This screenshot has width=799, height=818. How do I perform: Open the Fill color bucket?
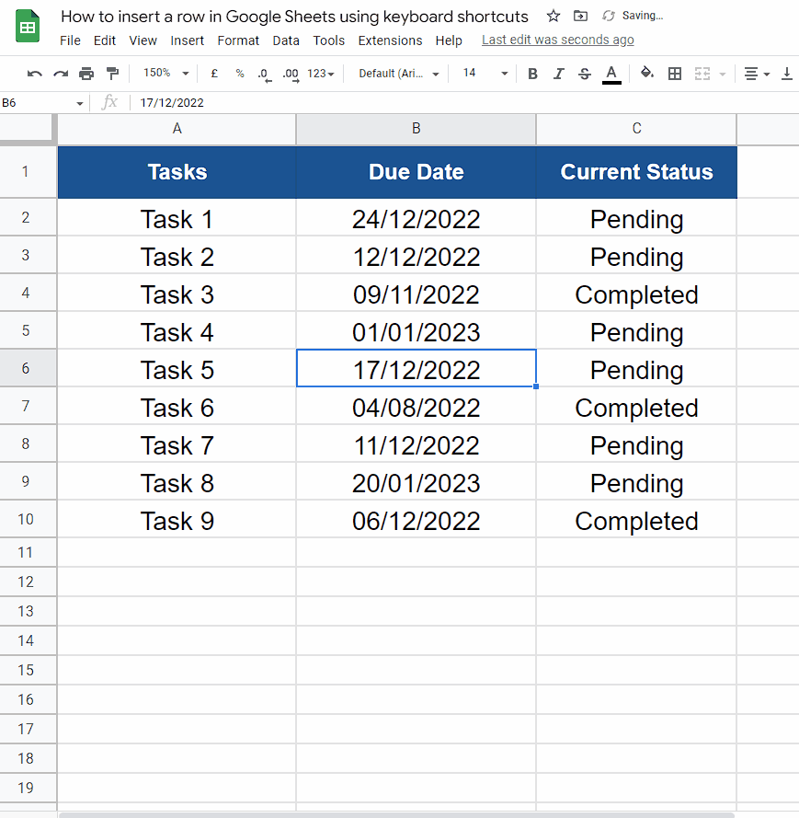coord(646,74)
